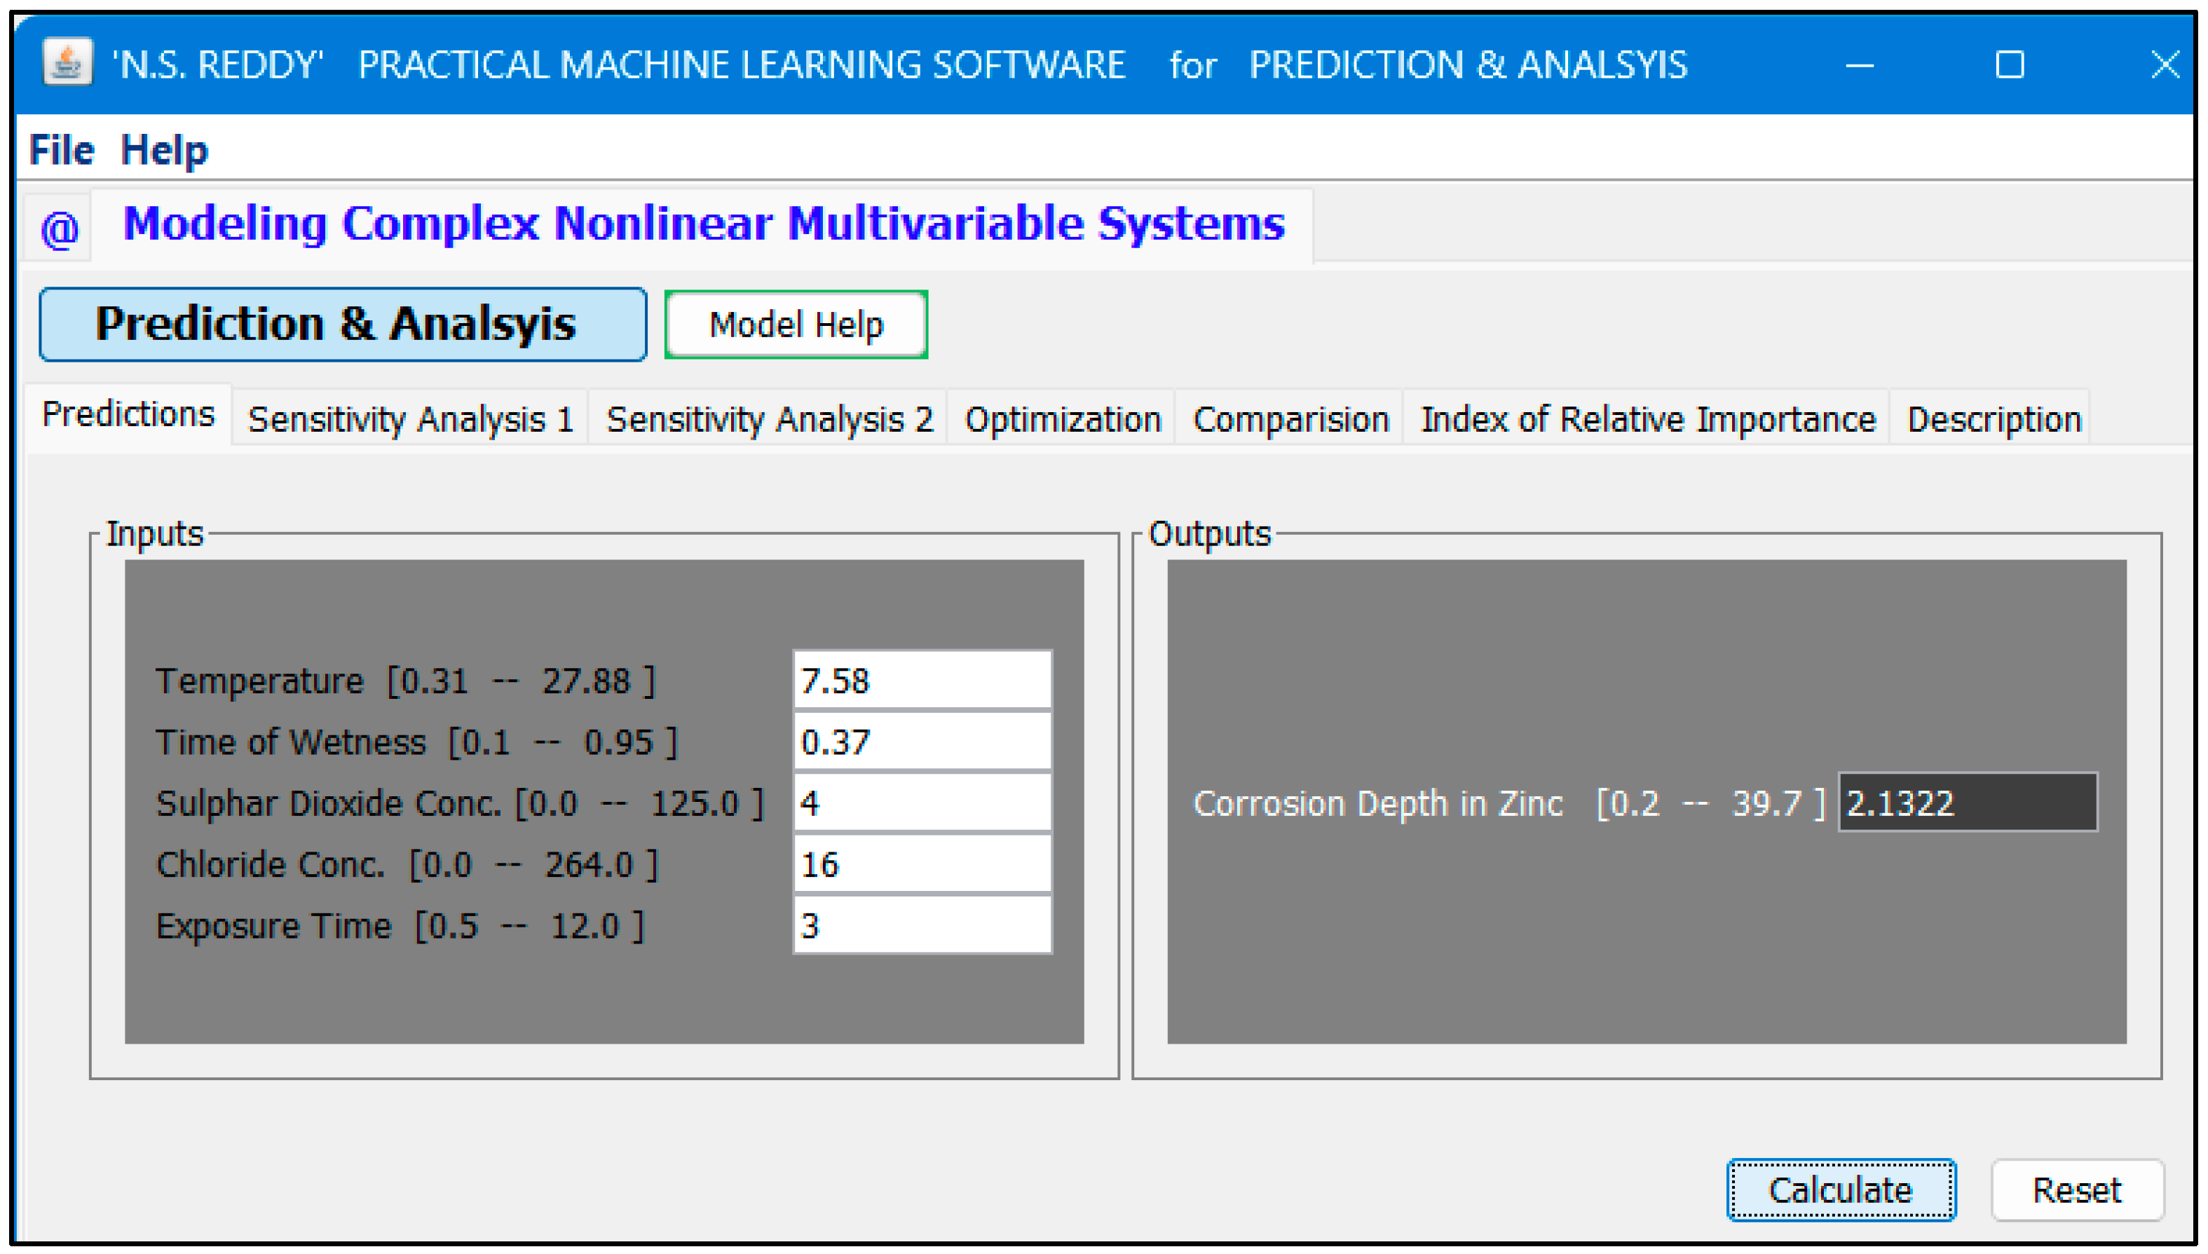Image resolution: width=2208 pixels, height=1254 pixels.
Task: Click the Java app icon in title bar
Action: 67,63
